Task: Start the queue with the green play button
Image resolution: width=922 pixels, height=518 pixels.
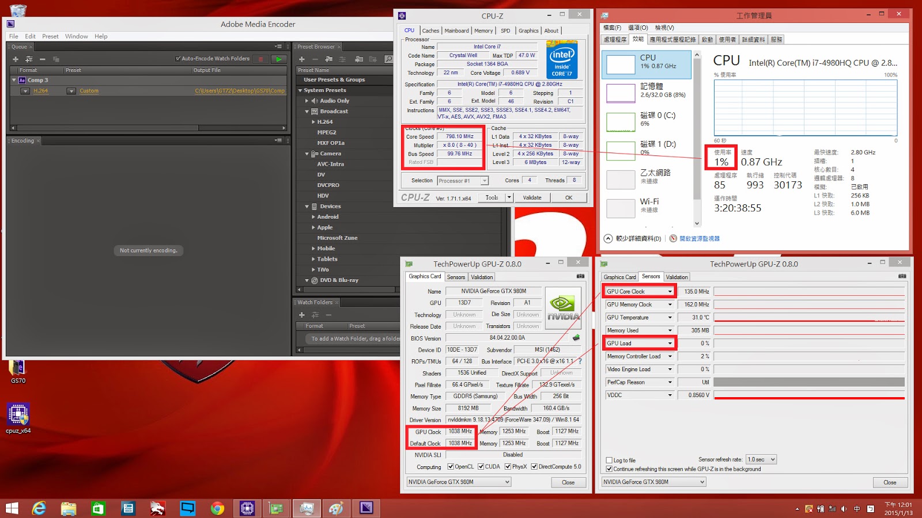Action: pyautogui.click(x=279, y=59)
